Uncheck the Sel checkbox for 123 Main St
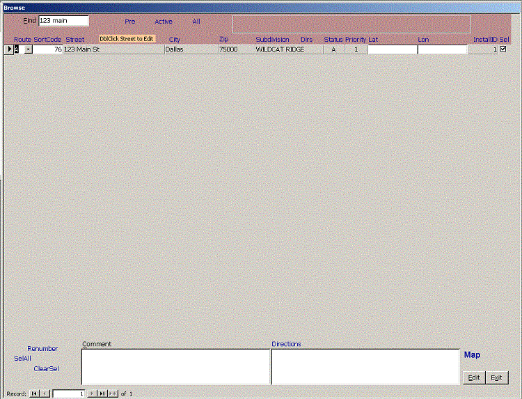The image size is (522, 399). coord(503,49)
